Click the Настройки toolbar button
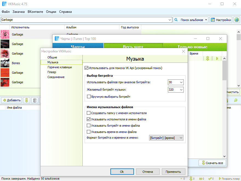241x181 pixels. (221, 20)
